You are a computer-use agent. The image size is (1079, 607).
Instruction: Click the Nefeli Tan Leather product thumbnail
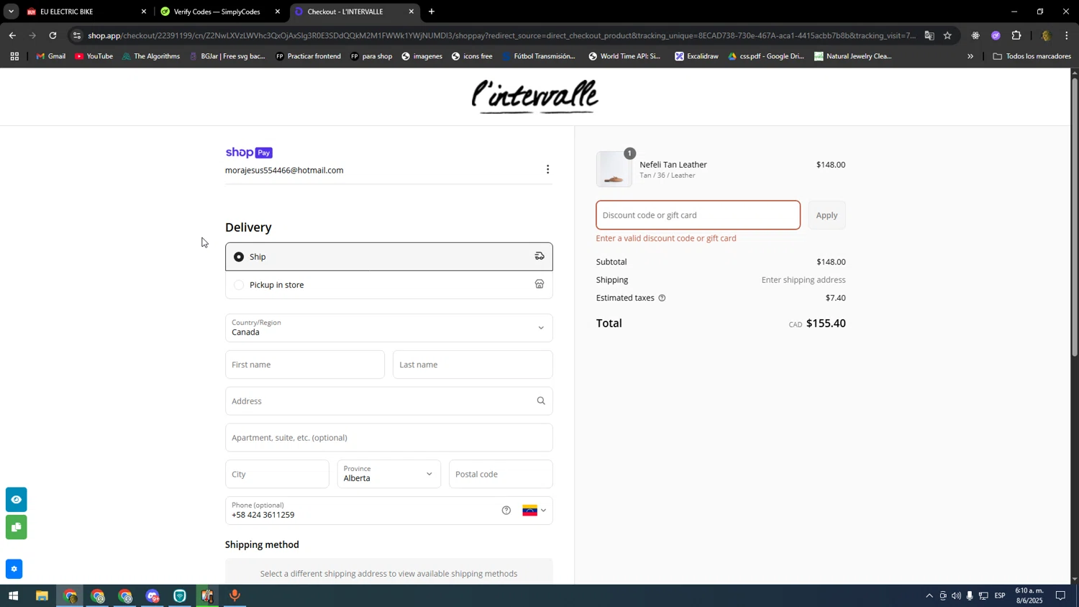point(614,169)
